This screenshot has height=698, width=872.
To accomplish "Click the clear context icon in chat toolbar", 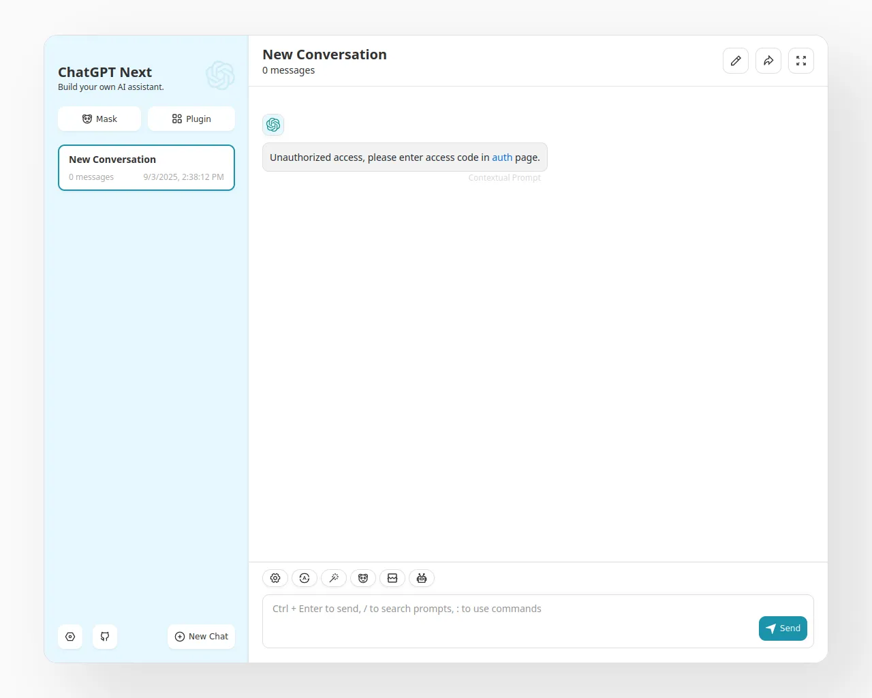I will [x=392, y=578].
